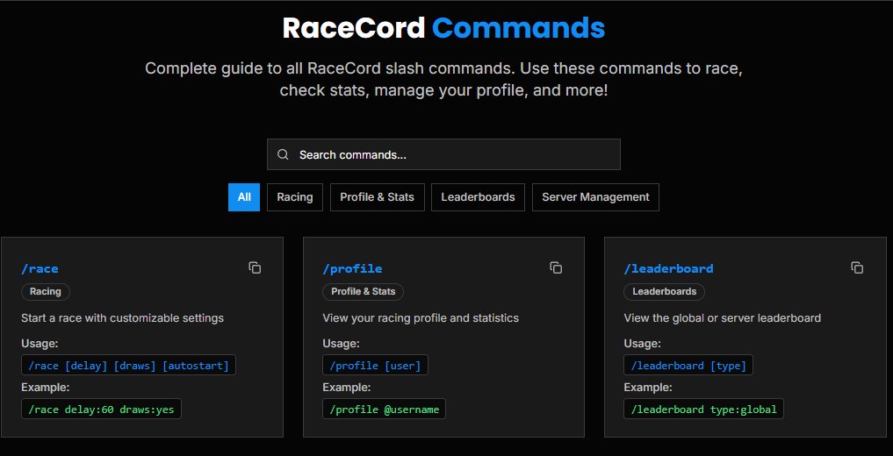Viewport: 893px width, 456px height.
Task: Focus the Search commands field
Action: point(443,154)
